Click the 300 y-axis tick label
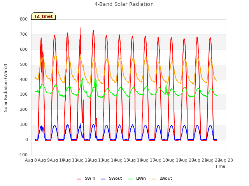The width and height of the screenshot is (249, 186). coord(24,95)
